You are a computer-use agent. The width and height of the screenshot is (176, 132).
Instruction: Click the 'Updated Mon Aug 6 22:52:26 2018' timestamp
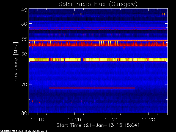(x=24, y=131)
